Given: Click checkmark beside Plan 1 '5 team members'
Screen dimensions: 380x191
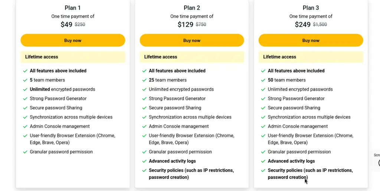Looking at the screenshot, I should [x=25, y=80].
